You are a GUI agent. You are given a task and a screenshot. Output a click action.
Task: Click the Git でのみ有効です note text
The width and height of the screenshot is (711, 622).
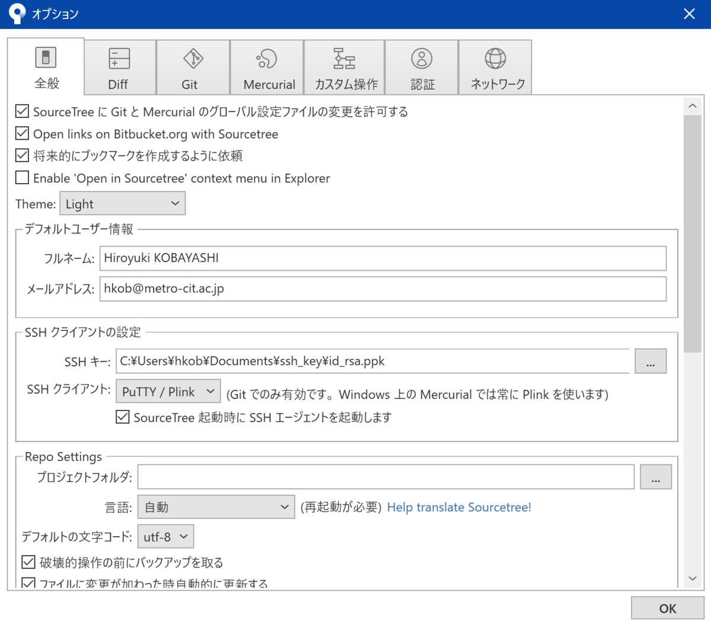[418, 395]
